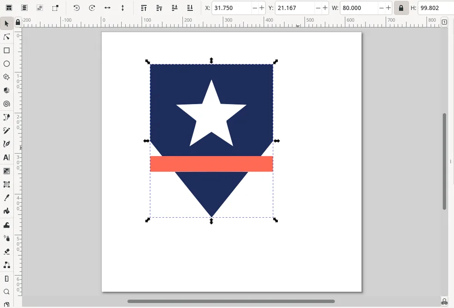This screenshot has width=454, height=308.
Task: Select the Ellipse tool
Action: [7, 64]
